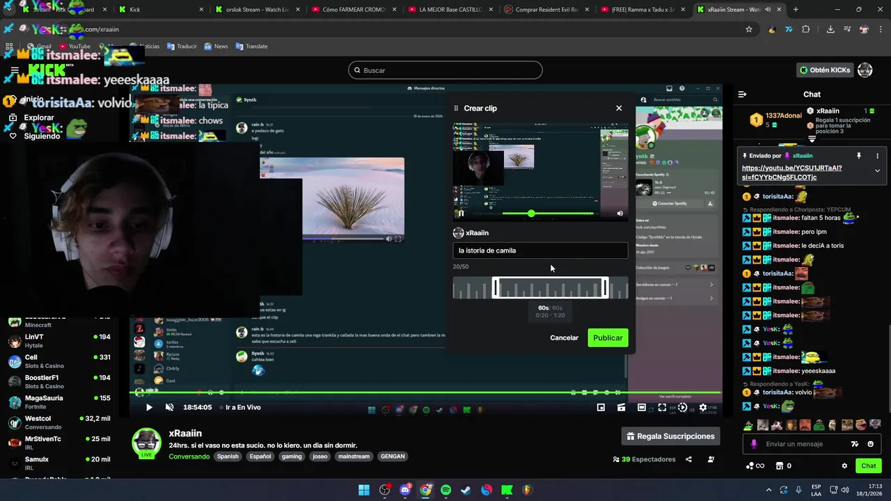Open the Traducir bookmark
The image size is (891, 501).
point(181,47)
